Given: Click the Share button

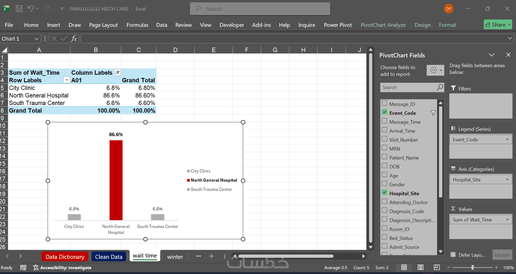Looking at the screenshot, I should tap(498, 25).
